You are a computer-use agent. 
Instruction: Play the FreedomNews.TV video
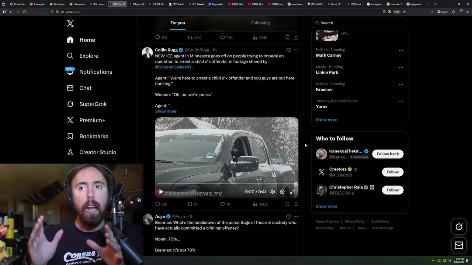[x=161, y=192]
